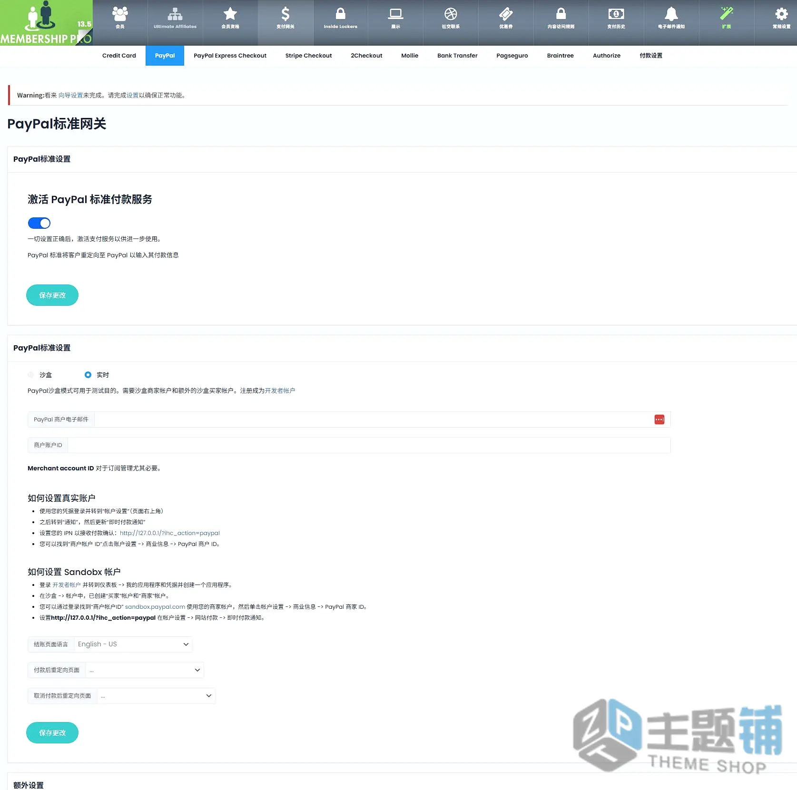Image resolution: width=797 pixels, height=790 pixels.
Task: Open the IPN URL link in the real account instructions
Action: tap(170, 533)
